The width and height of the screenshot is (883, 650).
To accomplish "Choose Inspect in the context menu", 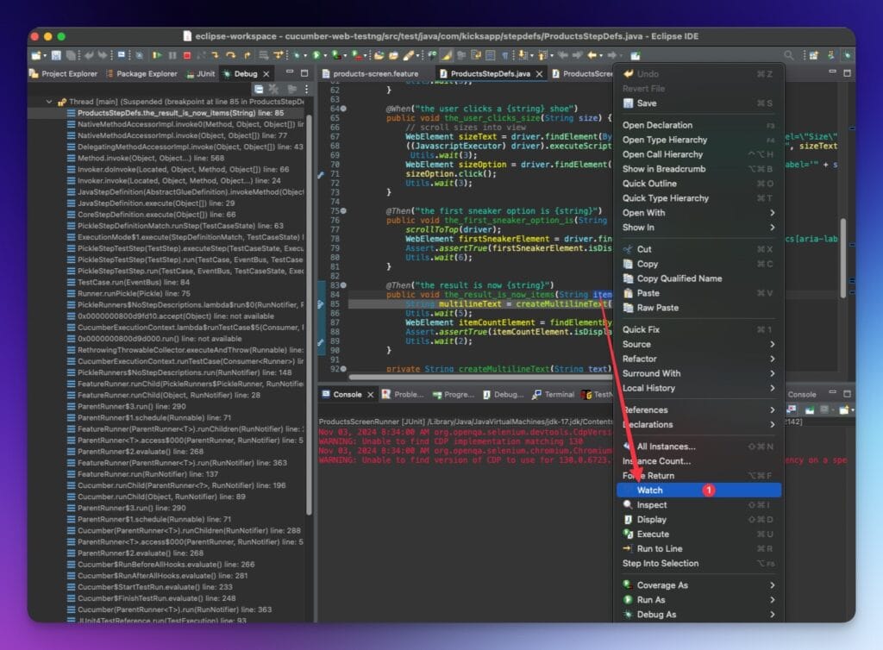I will (698, 505).
